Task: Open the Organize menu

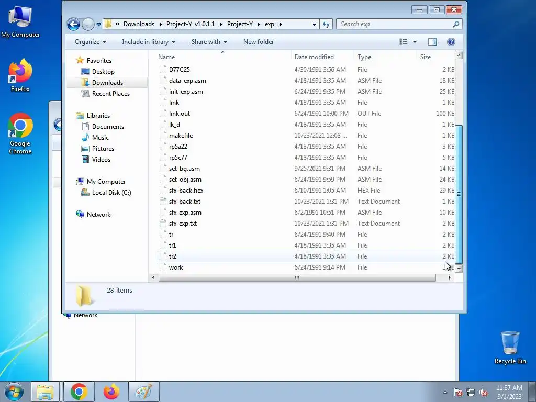Action: (x=91, y=42)
